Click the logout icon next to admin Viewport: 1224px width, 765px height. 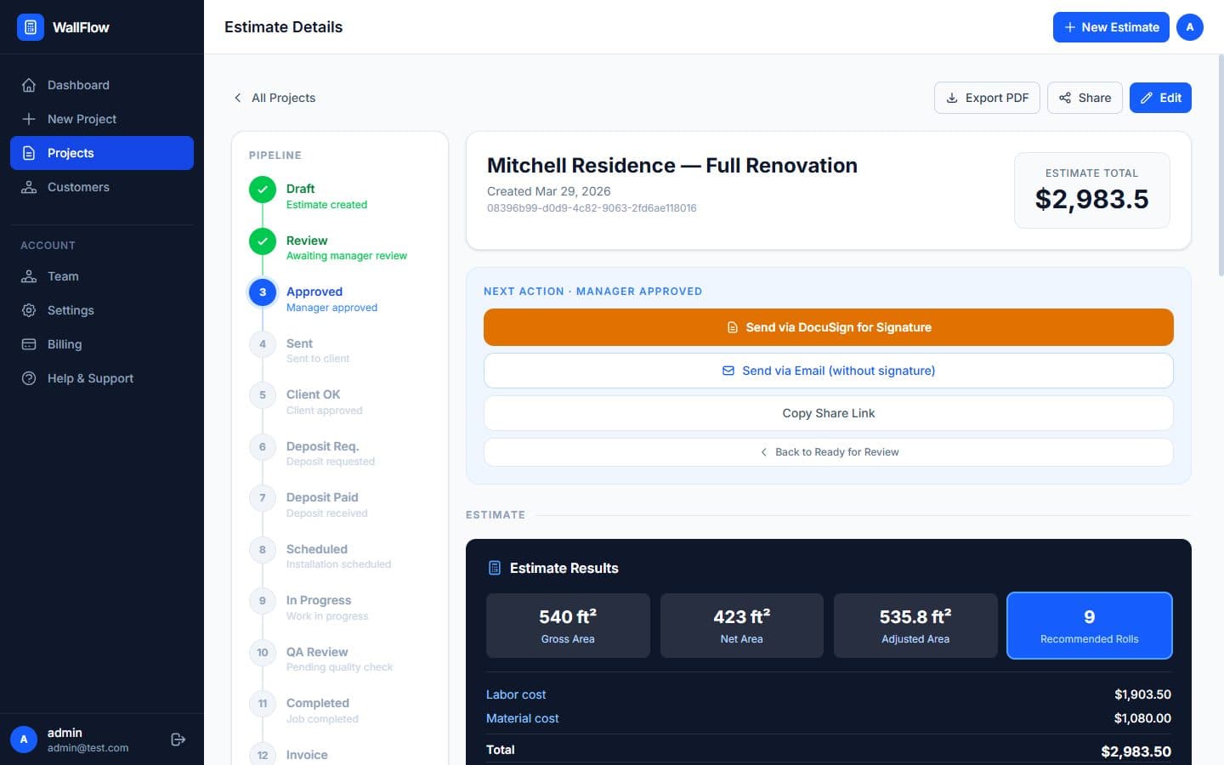[178, 739]
